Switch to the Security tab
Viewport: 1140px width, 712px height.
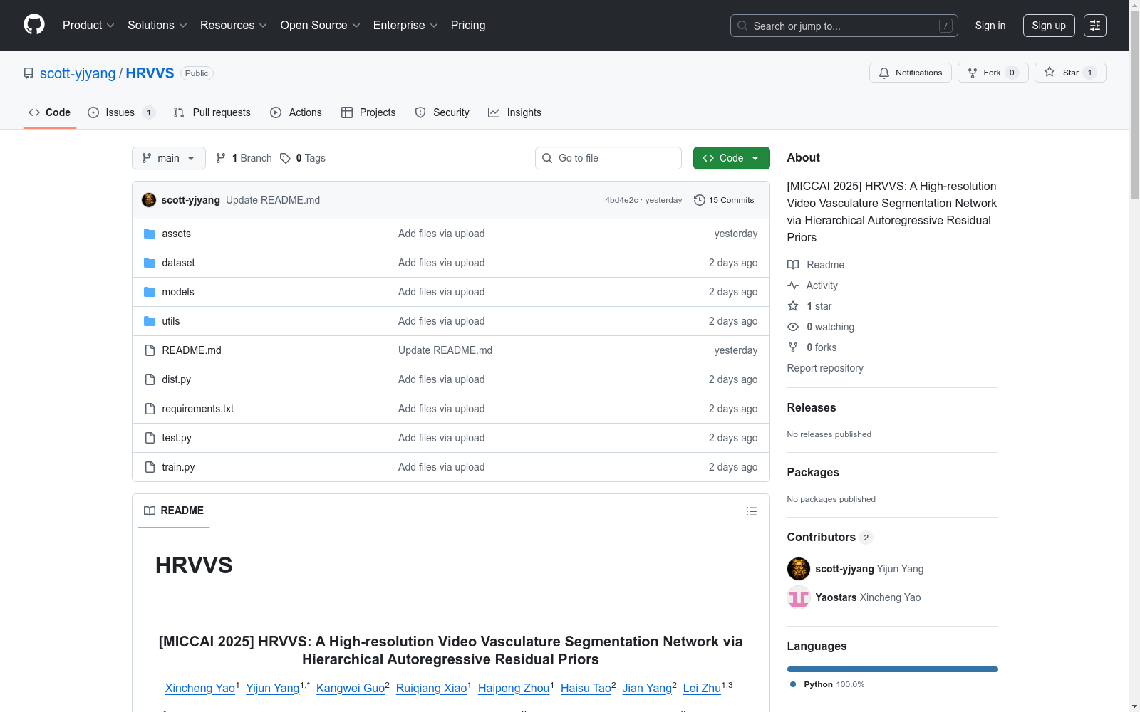[442, 112]
